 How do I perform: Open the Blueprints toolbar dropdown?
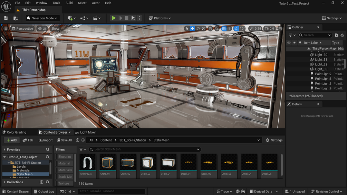click(x=84, y=18)
